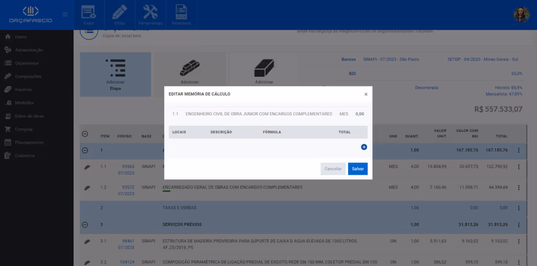Image resolution: width=537 pixels, height=266 pixels.
Task: Open options menu for item 1.2 row
Action: 519,187
